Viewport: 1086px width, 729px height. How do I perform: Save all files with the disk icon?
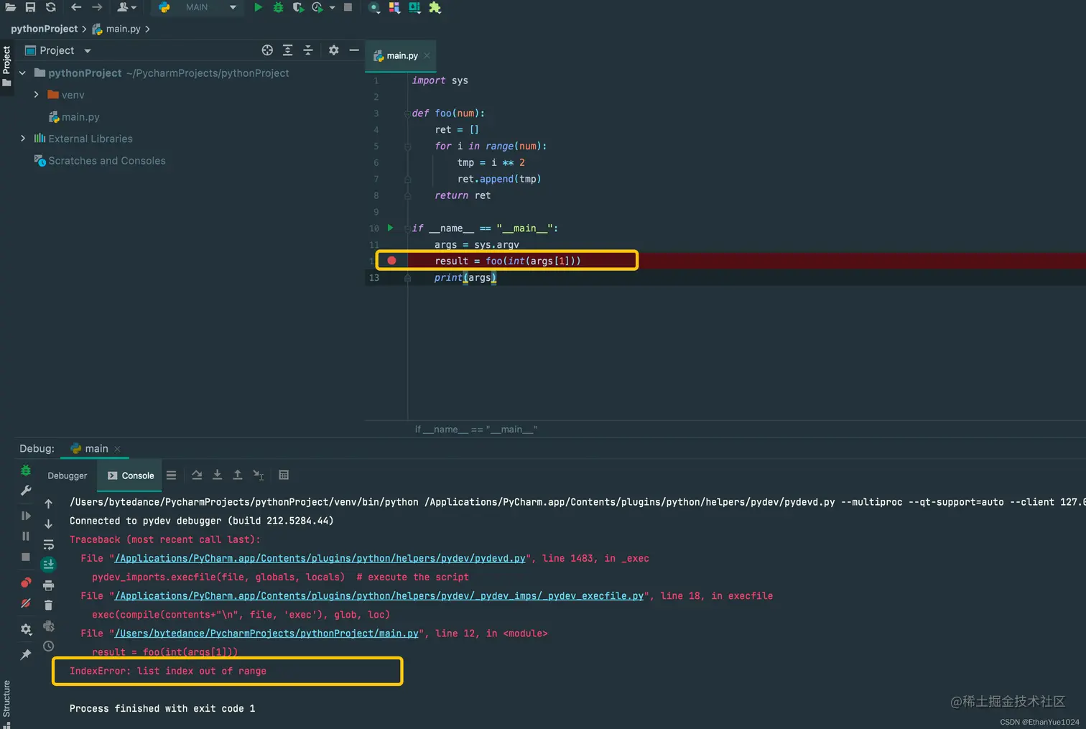30,7
